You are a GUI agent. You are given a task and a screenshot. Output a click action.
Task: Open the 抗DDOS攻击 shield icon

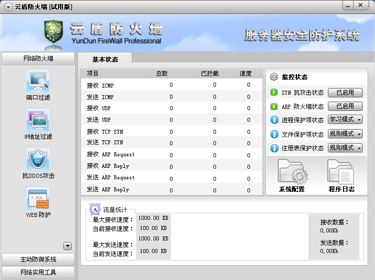pos(38,159)
